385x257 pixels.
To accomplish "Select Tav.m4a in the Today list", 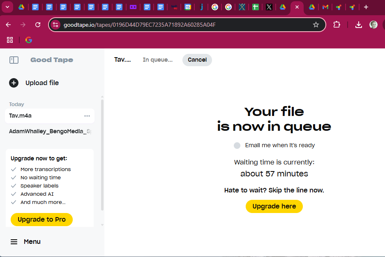I will 50,116.
